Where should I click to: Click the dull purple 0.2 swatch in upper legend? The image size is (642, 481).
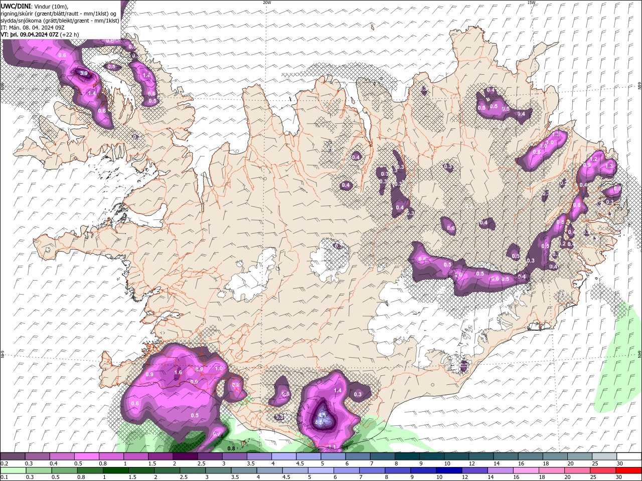tap(13, 456)
